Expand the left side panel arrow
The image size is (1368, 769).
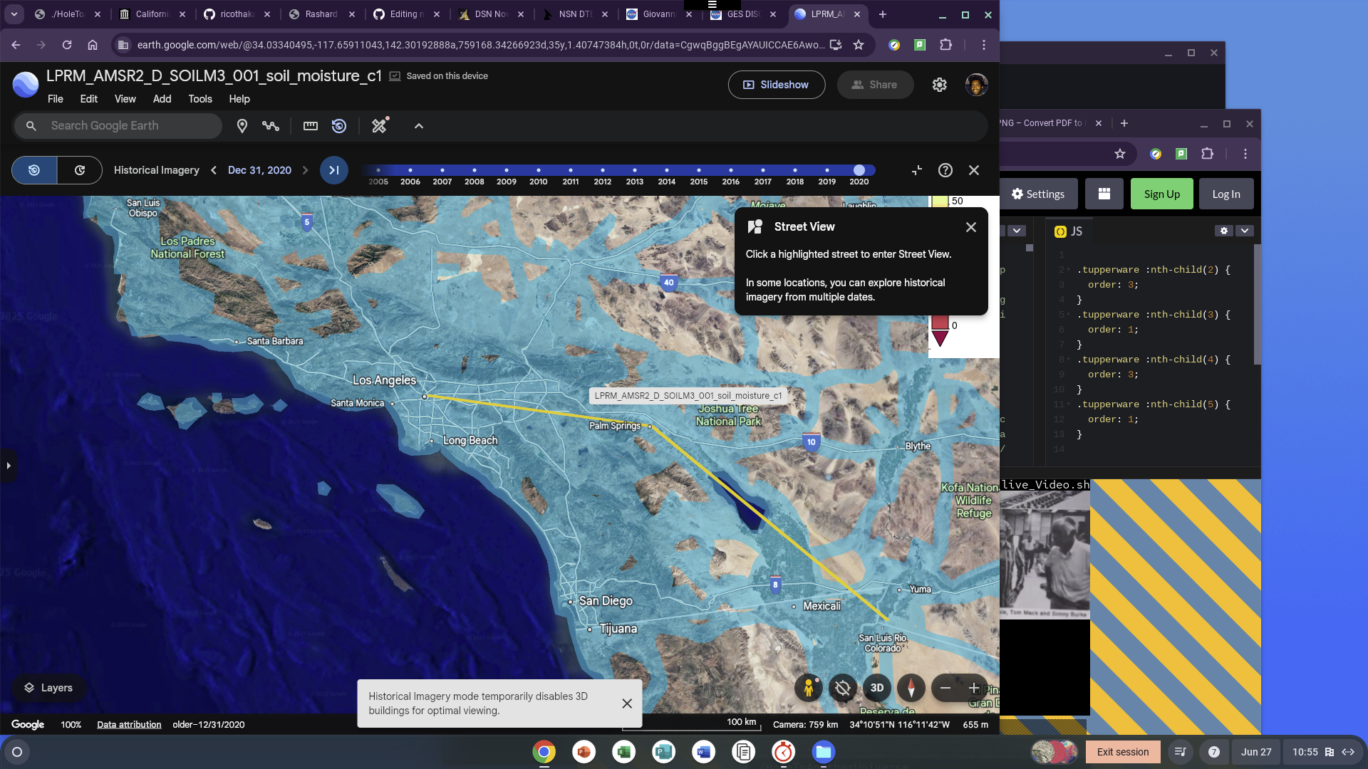pyautogui.click(x=9, y=466)
